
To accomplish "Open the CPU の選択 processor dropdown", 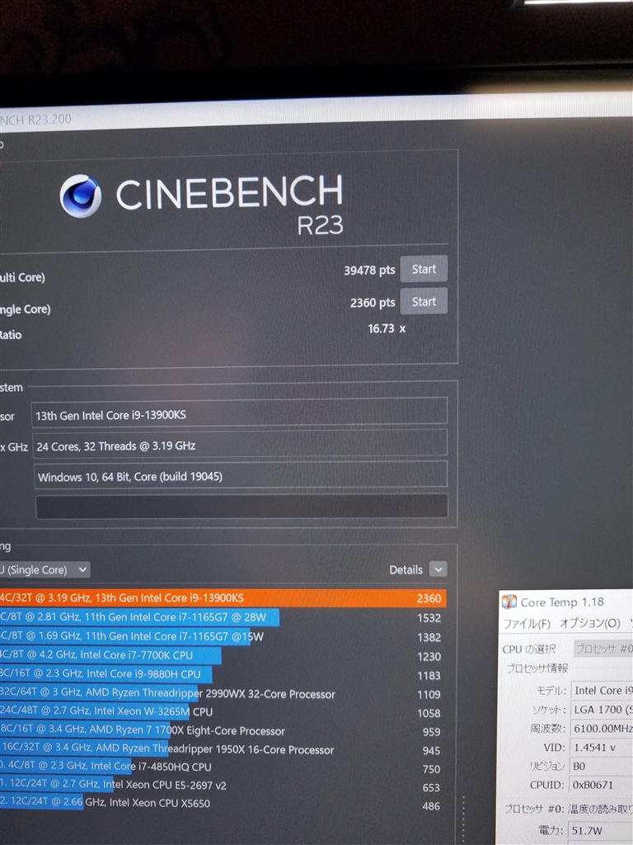I will coord(603,649).
